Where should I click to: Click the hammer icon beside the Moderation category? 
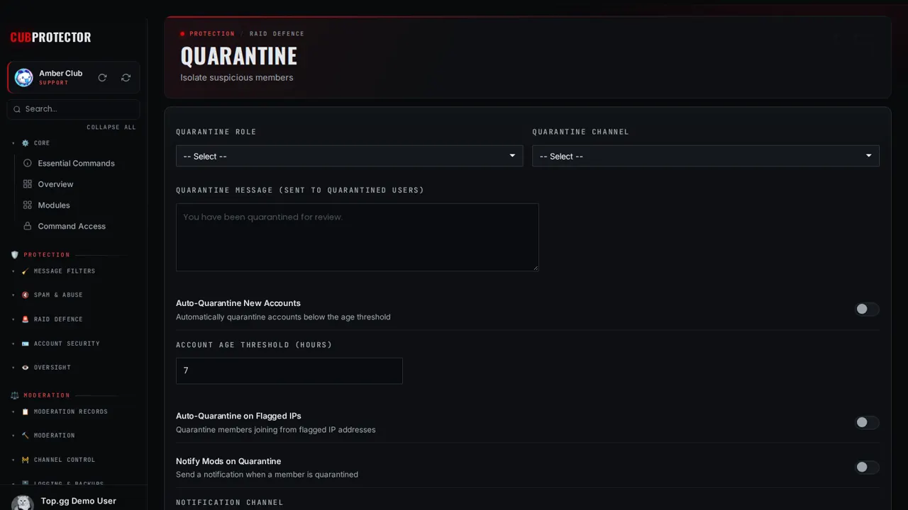[x=26, y=436]
